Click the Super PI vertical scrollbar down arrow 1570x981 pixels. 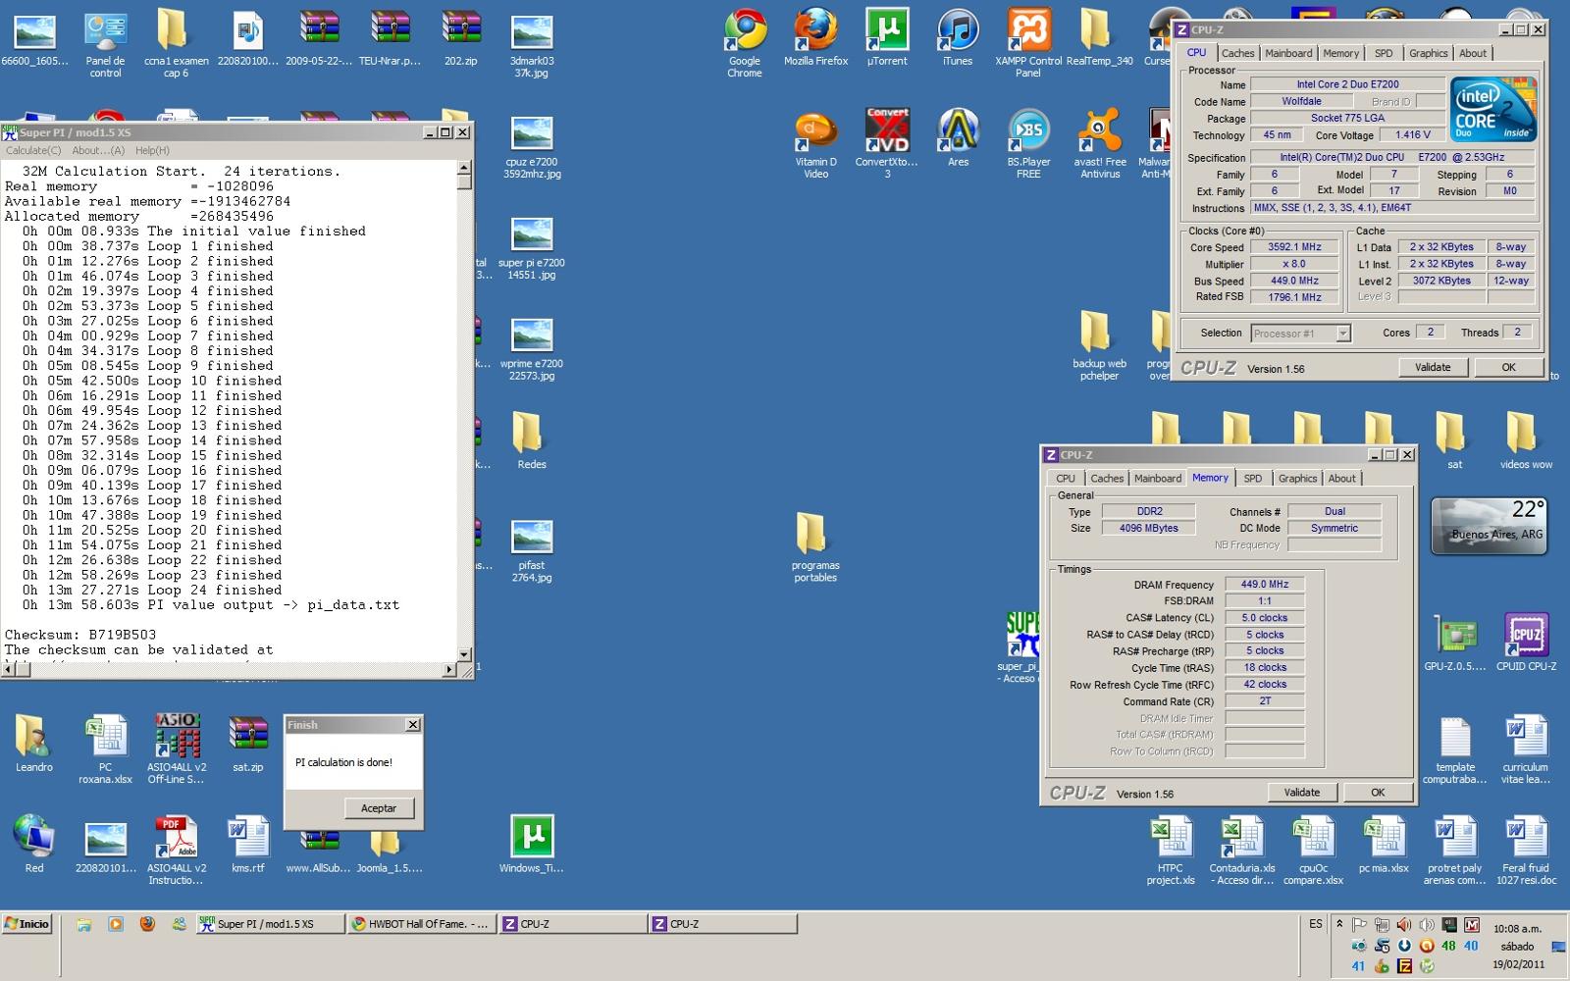(464, 654)
